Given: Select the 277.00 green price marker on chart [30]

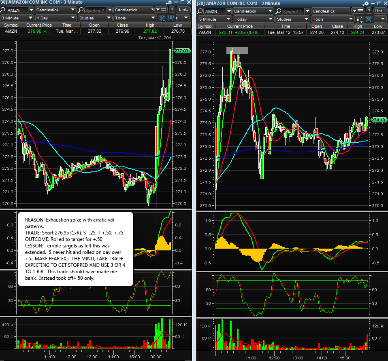Looking at the screenshot, I should (182, 51).
